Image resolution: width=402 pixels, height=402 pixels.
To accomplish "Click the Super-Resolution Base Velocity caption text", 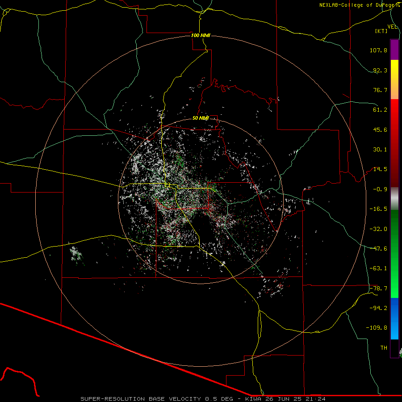I will (x=203, y=399).
